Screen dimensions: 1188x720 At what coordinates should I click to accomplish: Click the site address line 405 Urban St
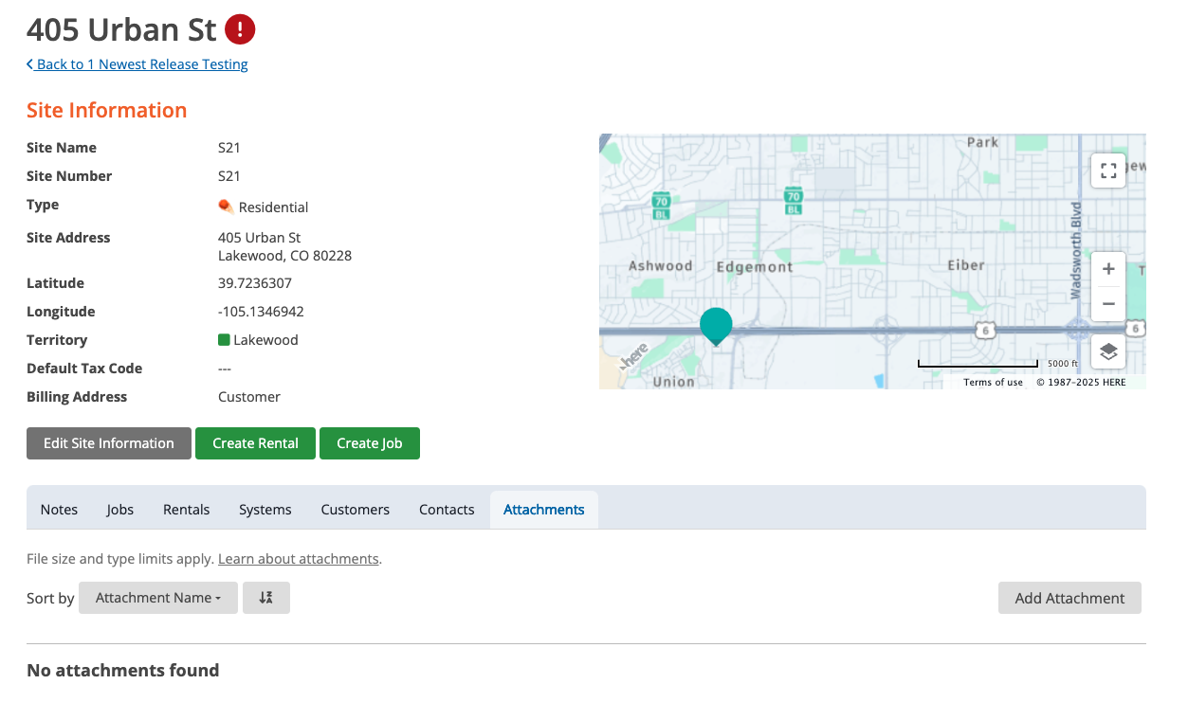click(x=260, y=238)
